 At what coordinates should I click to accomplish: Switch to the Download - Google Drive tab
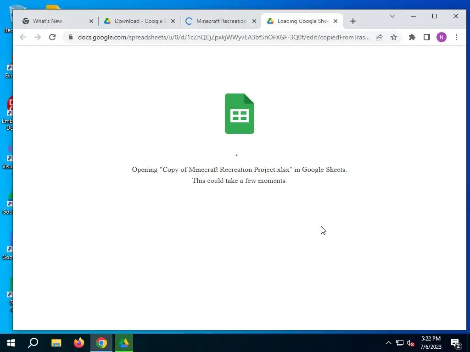pyautogui.click(x=139, y=21)
